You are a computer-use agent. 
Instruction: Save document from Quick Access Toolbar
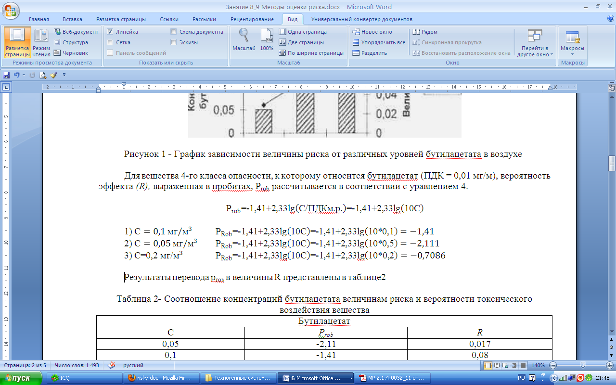[6, 75]
